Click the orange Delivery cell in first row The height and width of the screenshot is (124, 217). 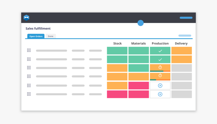pos(181,51)
